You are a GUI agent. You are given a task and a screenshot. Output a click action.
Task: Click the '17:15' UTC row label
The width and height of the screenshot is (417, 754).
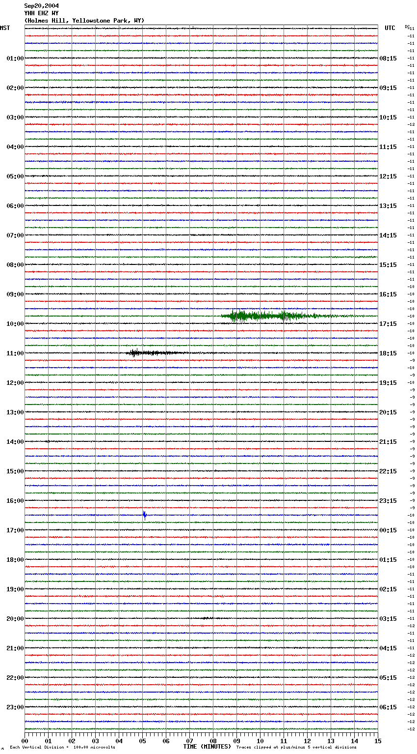click(388, 324)
